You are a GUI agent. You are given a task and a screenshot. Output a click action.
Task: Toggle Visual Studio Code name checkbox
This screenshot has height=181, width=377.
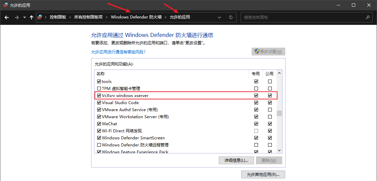pyautogui.click(x=99, y=103)
